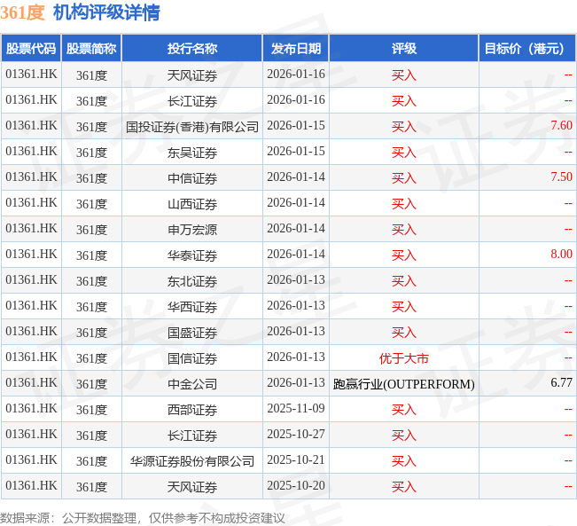The width and height of the screenshot is (577, 526).
Task: Click the 华泰证券 cell
Action: (x=192, y=255)
